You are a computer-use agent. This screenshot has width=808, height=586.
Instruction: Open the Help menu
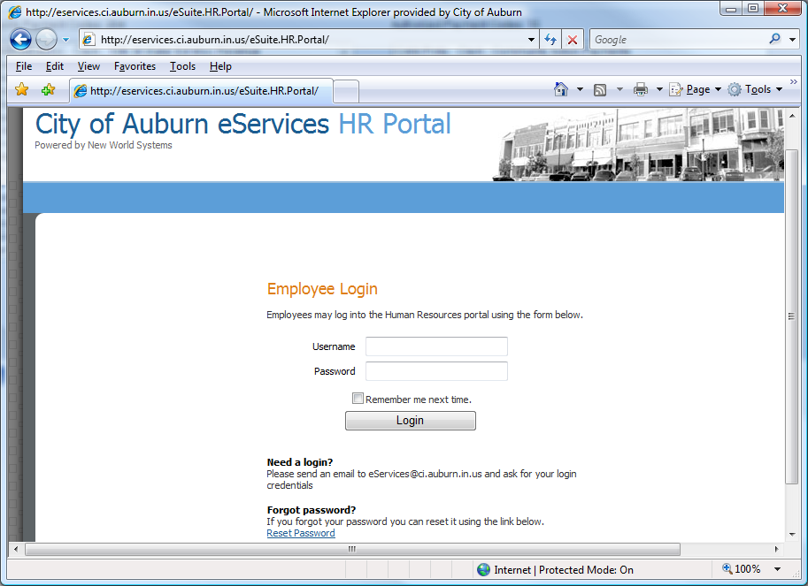(220, 66)
